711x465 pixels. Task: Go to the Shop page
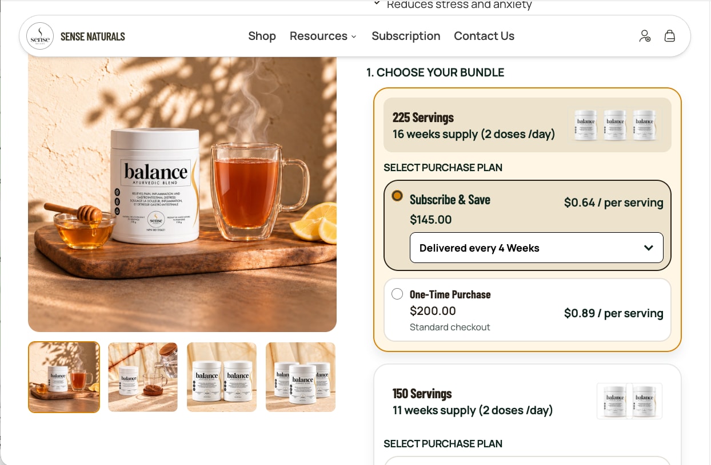[x=262, y=36]
